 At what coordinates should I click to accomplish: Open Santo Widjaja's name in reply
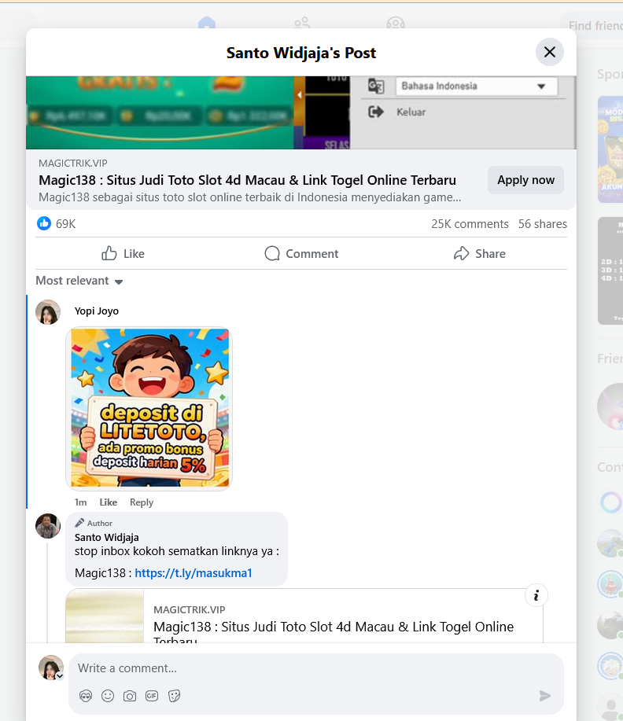(107, 537)
